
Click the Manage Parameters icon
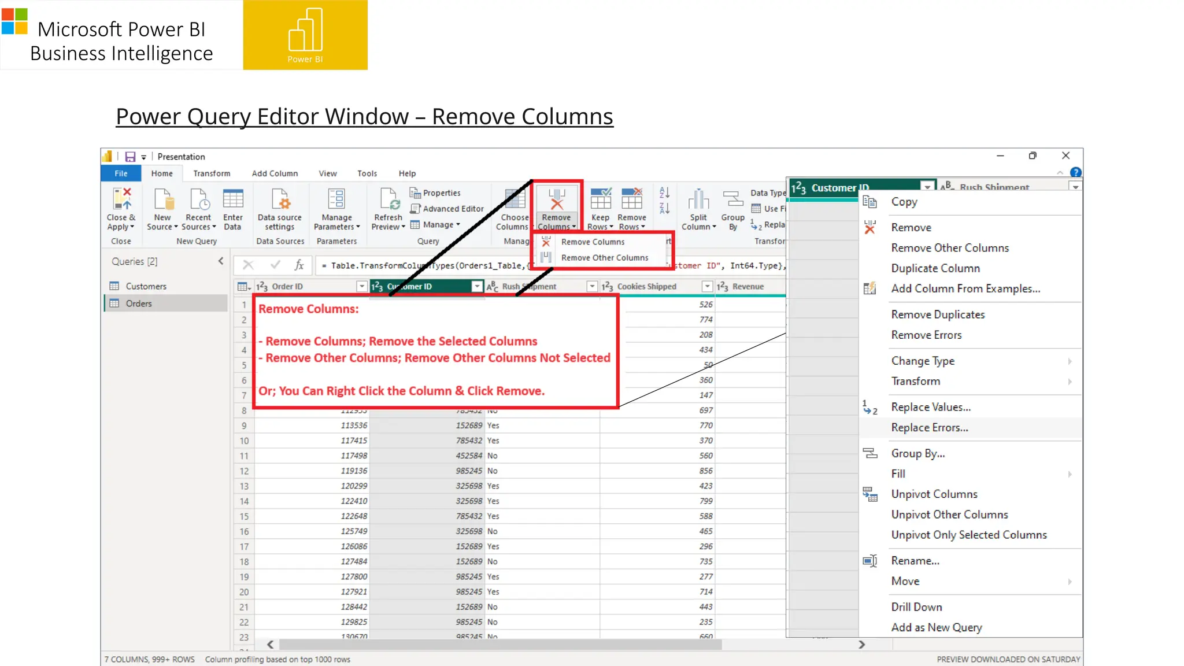336,198
